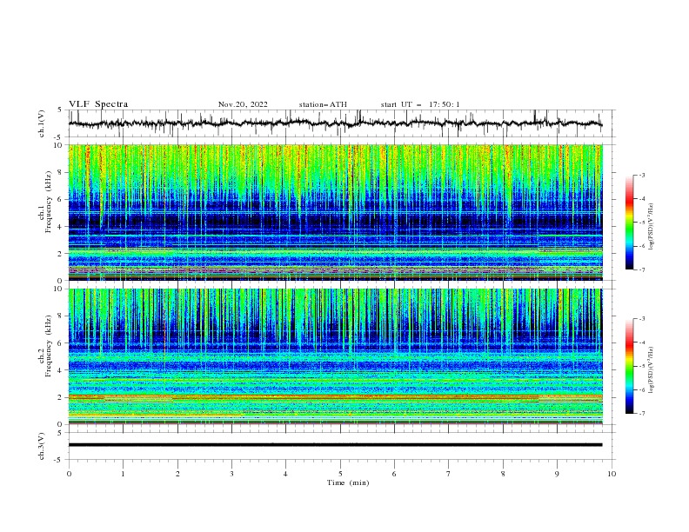The image size is (689, 532).
Task: Click time axis tick label "6"
Action: point(394,474)
